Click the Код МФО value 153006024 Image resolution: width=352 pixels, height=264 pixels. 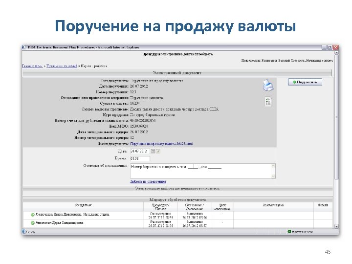(x=139, y=127)
